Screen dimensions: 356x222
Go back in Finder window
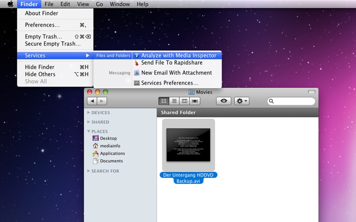point(92,101)
